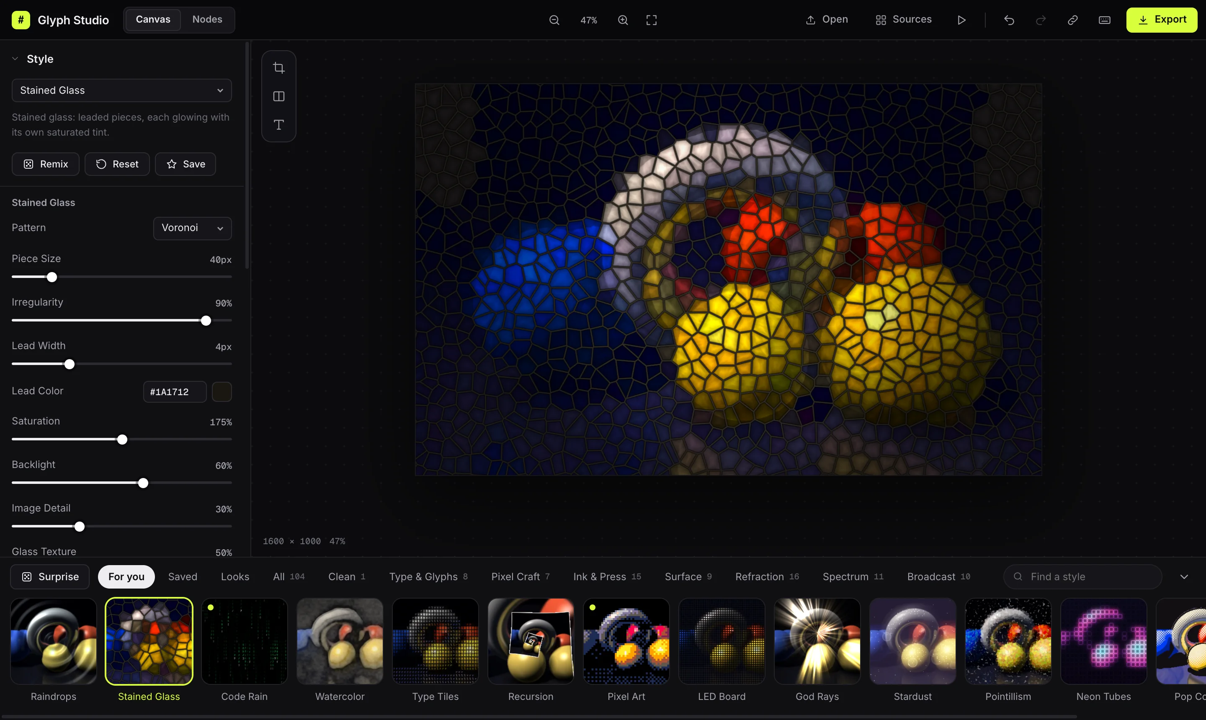The width and height of the screenshot is (1206, 720).
Task: Click the Image Detail slider handle
Action: point(80,527)
